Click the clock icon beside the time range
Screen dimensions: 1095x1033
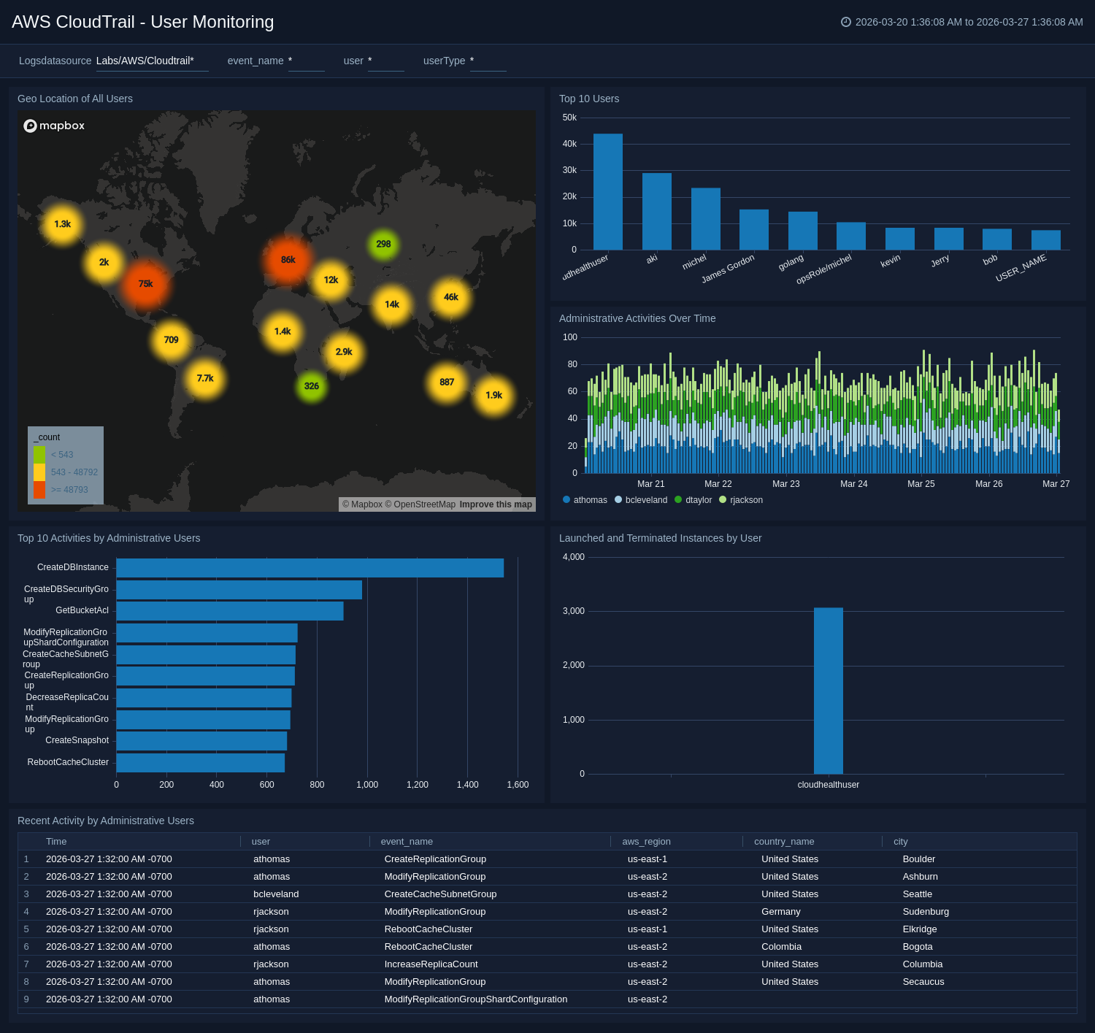click(846, 22)
